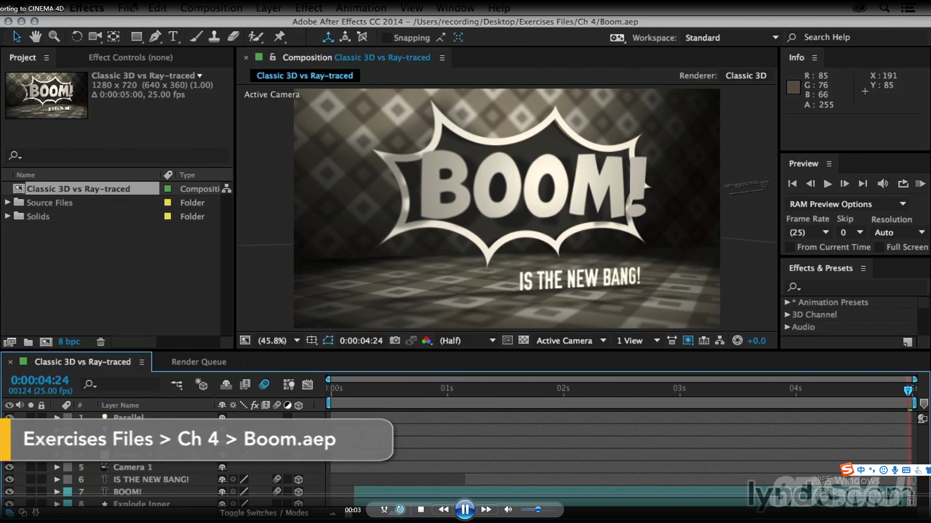Click the Comp Flowchart icon in viewer
This screenshot has height=523, width=931.
click(720, 340)
